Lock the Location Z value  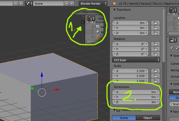click(x=155, y=33)
